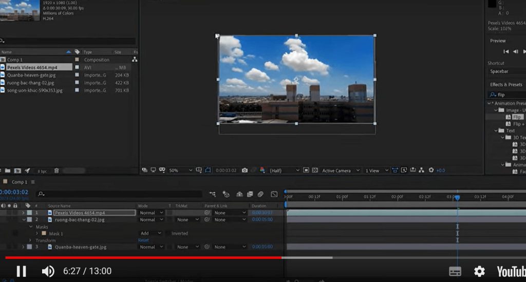Toggle the transparency grid icon
526x282 pixels.
pos(315,171)
